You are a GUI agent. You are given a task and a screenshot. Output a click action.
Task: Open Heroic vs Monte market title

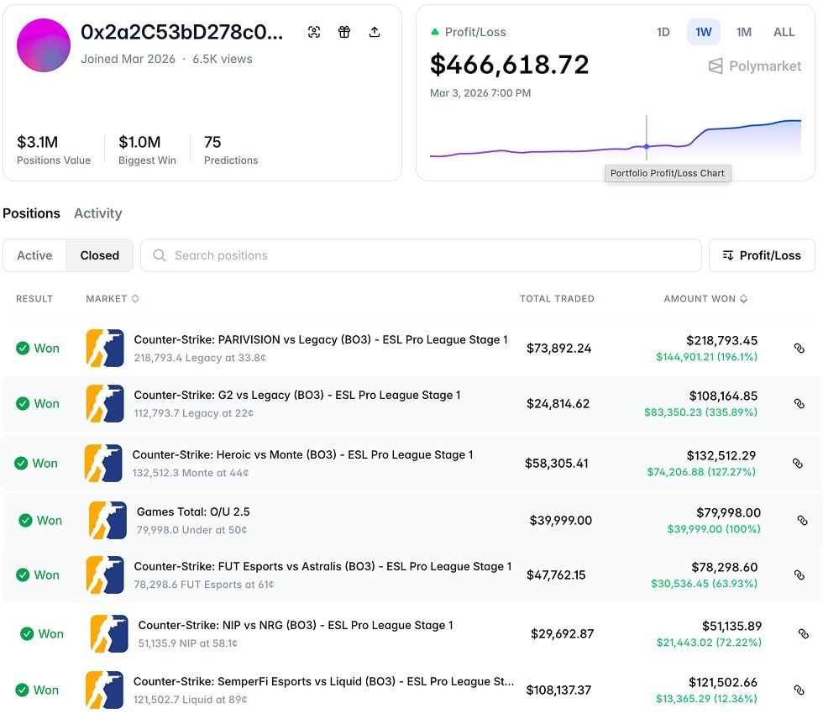302,454
